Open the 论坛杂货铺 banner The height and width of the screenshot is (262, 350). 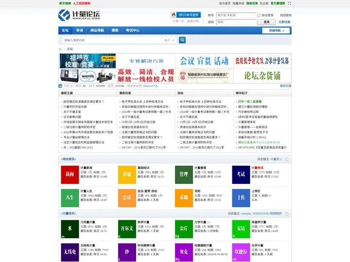tap(262, 76)
